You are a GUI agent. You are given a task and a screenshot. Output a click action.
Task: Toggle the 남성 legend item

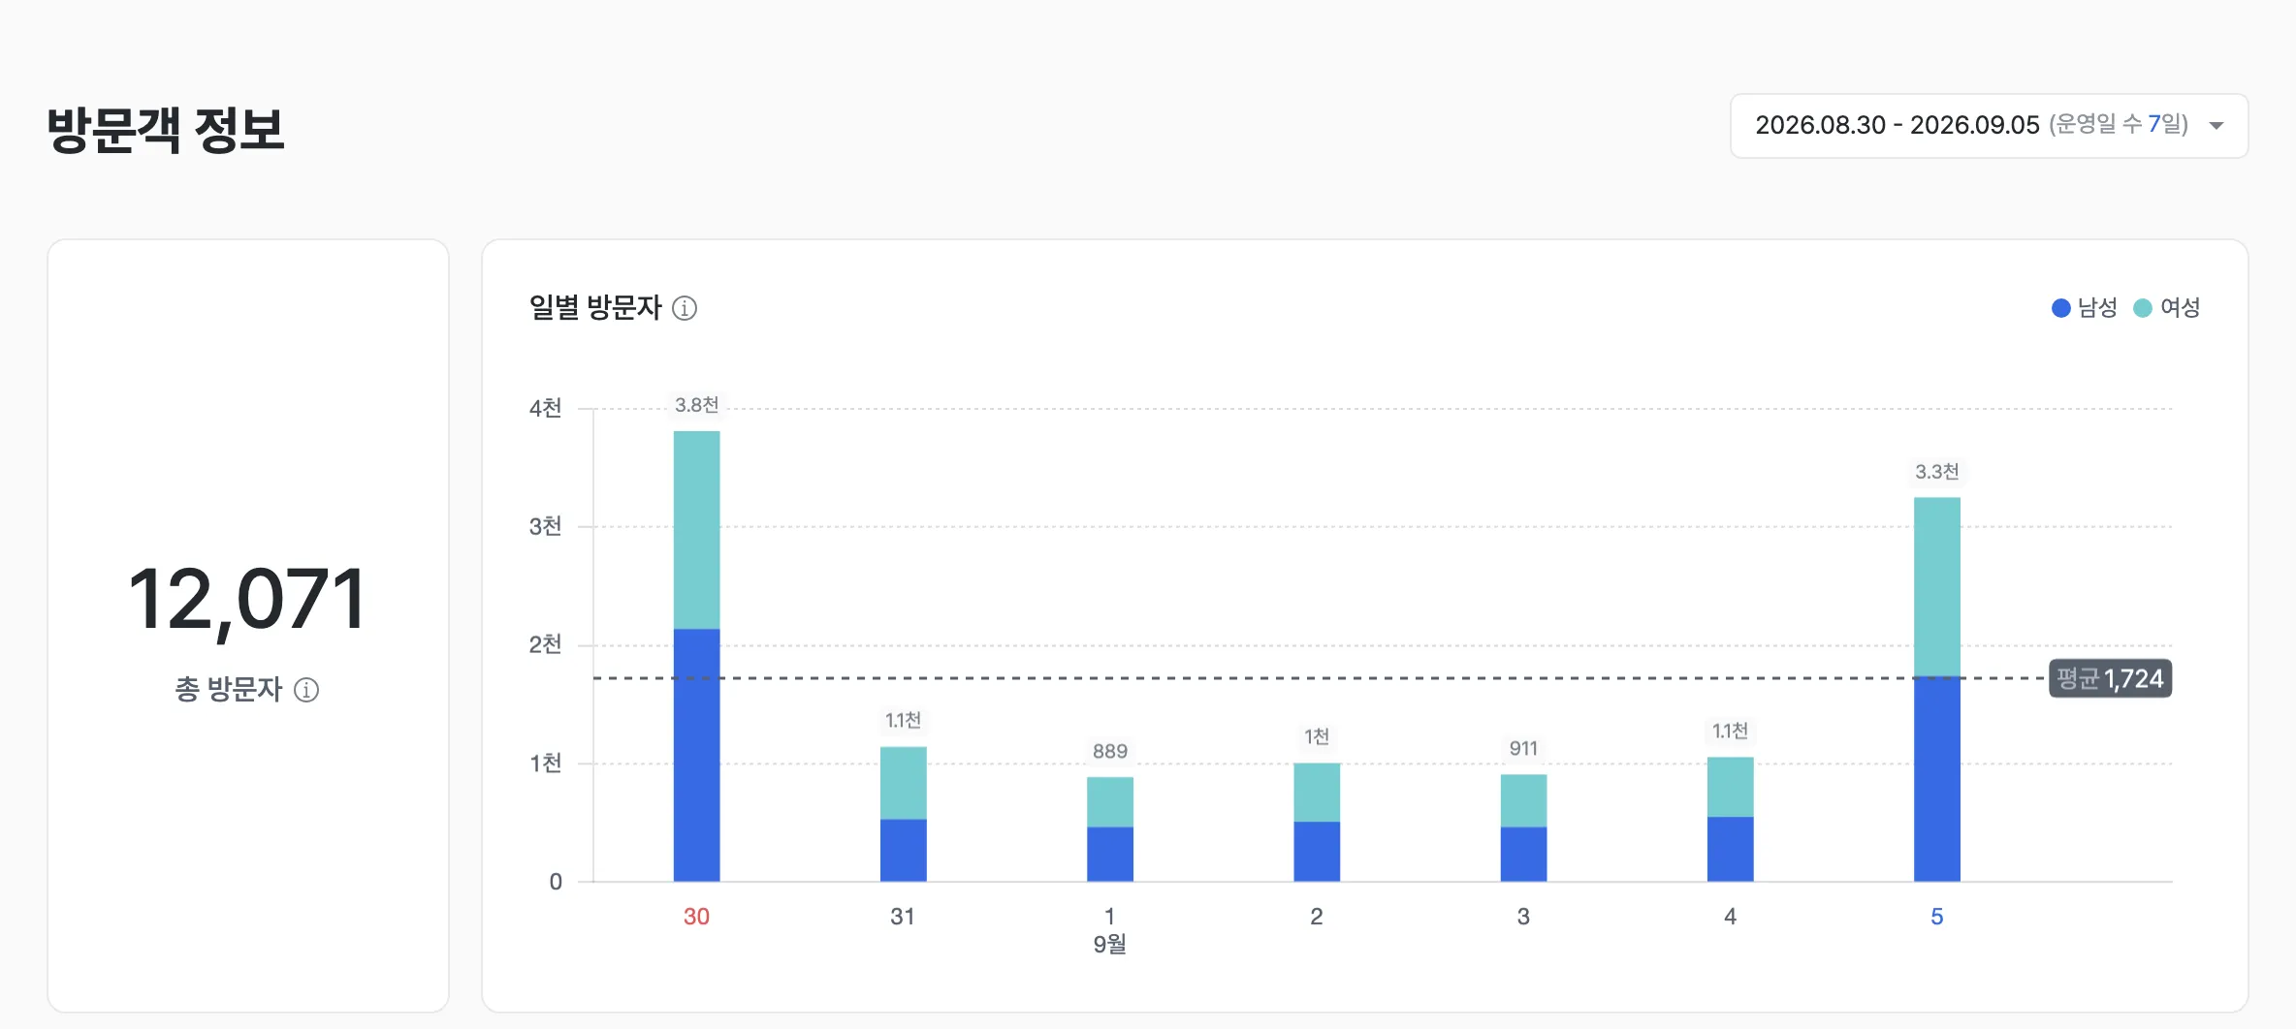click(2085, 308)
